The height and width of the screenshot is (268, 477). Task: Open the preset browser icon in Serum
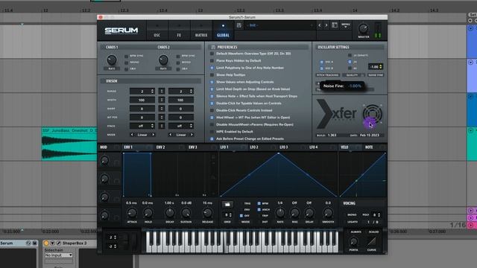pyautogui.click(x=335, y=25)
